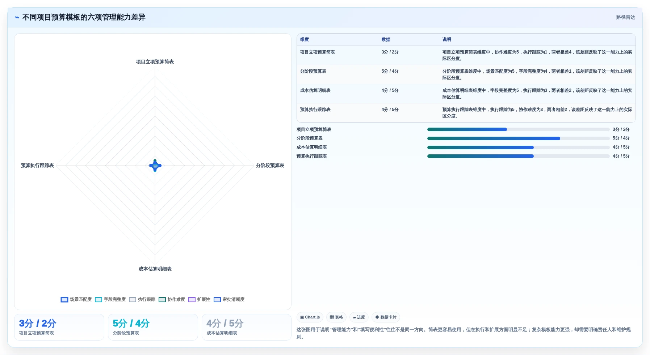Viewport: 650px width, 355px height.
Task: Open the description mentioning 执行跟踪为5，协作难度为3
Action: click(537, 113)
